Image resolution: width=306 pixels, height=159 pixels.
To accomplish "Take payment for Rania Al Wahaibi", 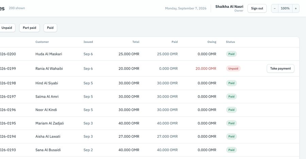I will (280, 69).
